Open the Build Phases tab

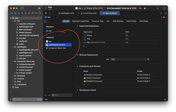[x=131, y=21]
